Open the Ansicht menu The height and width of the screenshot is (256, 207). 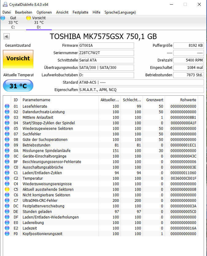click(x=62, y=12)
